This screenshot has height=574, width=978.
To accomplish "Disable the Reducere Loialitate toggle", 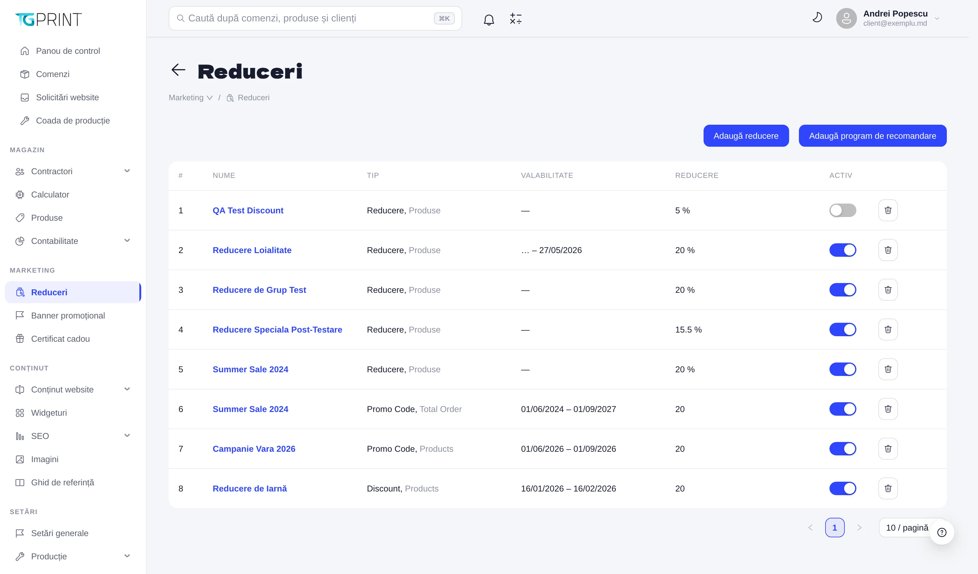I will coord(843,250).
